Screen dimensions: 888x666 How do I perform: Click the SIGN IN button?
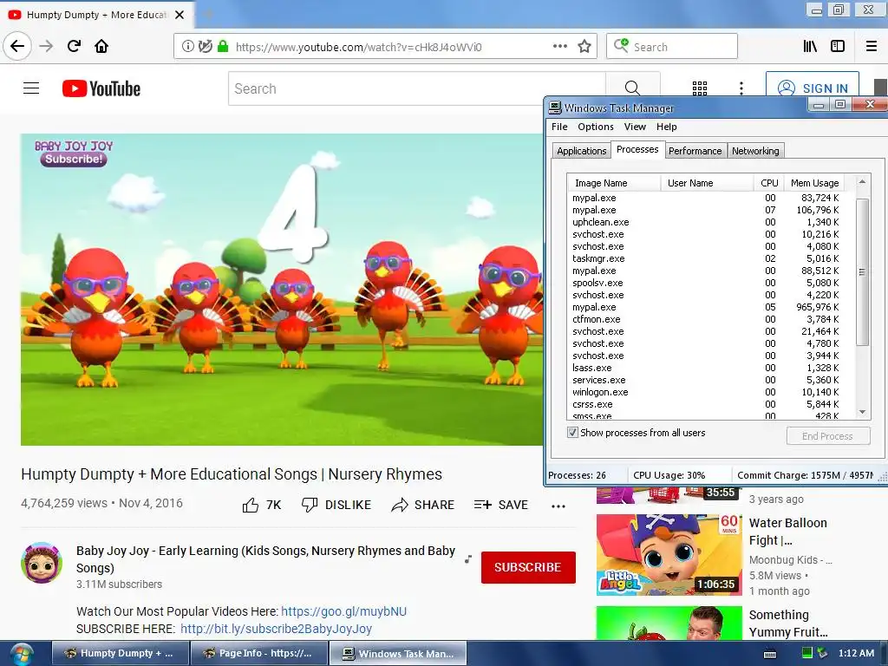tap(813, 88)
